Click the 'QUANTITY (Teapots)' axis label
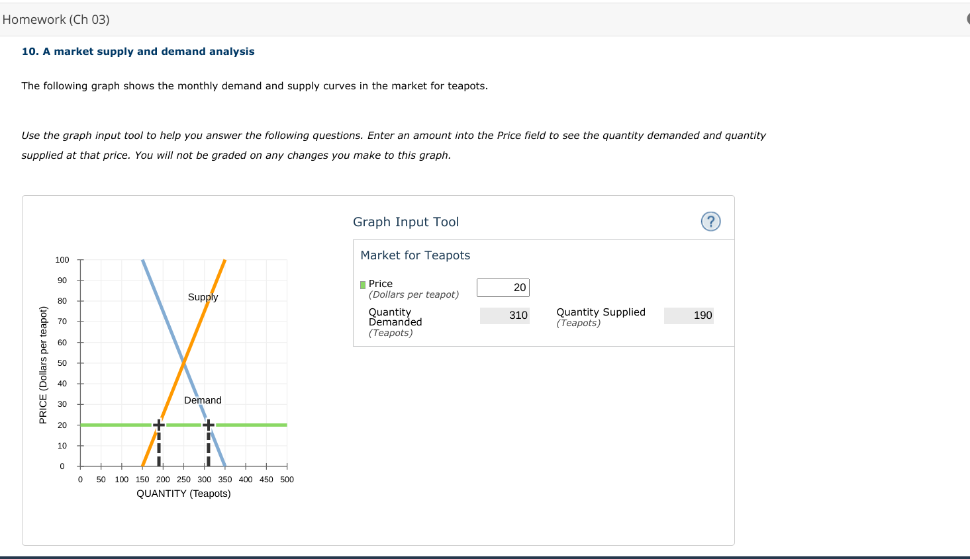 tap(183, 493)
